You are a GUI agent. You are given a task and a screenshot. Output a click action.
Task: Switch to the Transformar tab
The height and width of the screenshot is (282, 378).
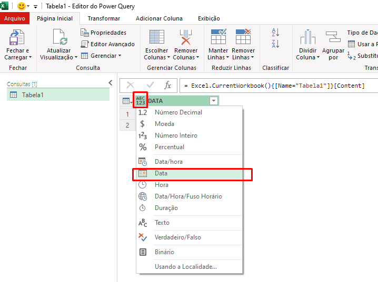click(104, 18)
